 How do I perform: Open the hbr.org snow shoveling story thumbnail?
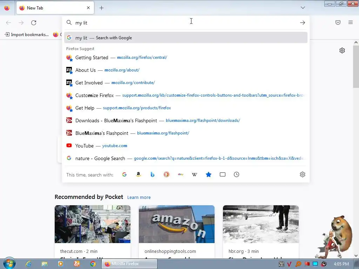[x=261, y=224]
